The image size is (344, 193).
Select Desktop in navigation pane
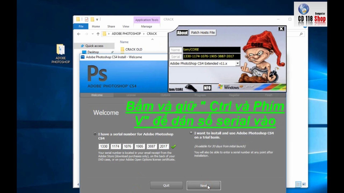93,52
